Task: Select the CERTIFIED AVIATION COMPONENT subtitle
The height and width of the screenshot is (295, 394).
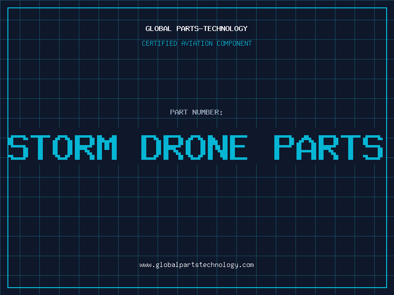Action: pos(197,43)
